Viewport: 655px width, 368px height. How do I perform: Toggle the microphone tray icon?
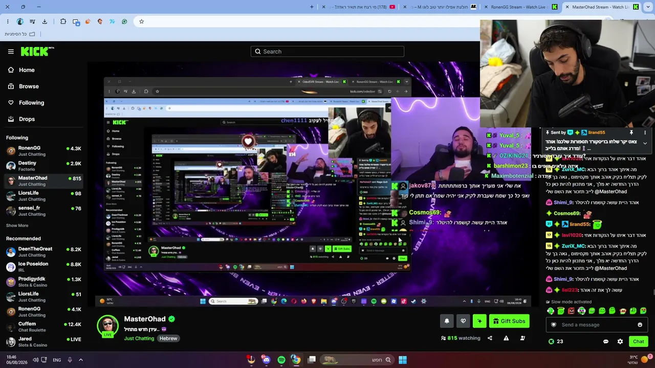(x=70, y=360)
